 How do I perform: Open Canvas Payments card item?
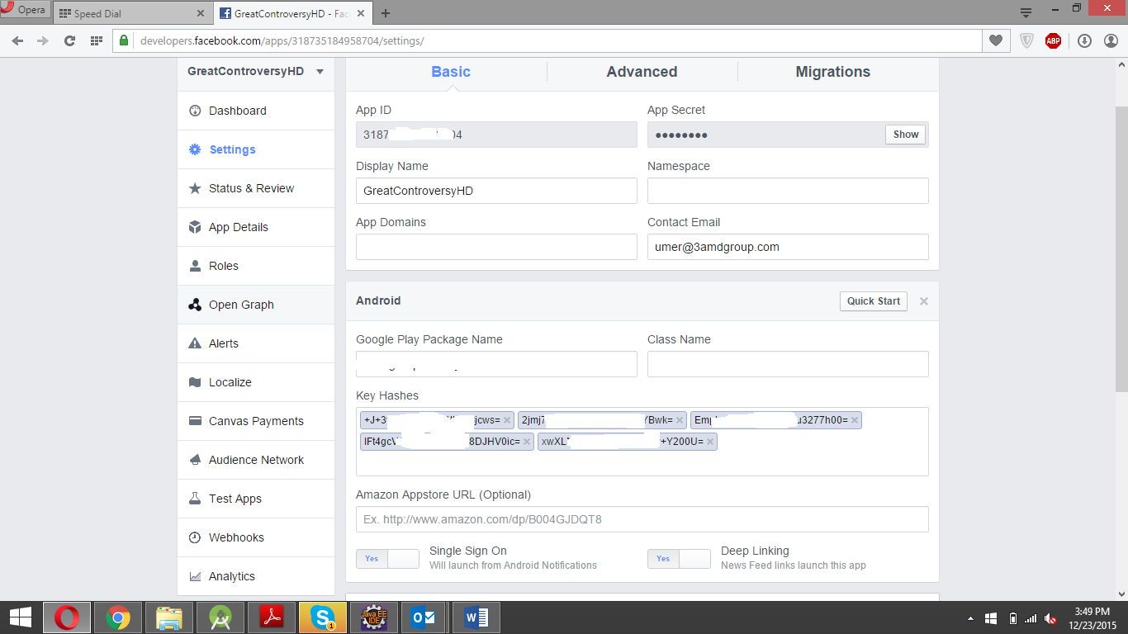tap(256, 421)
